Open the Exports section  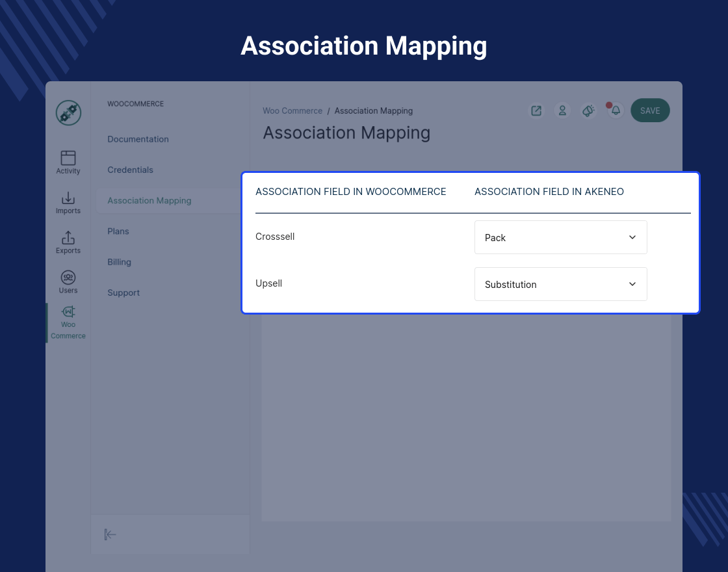68,243
